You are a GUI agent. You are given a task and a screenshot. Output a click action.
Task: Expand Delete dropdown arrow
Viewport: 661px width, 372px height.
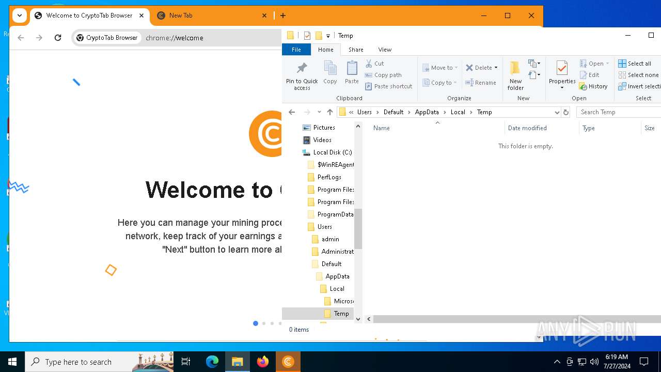(496, 68)
